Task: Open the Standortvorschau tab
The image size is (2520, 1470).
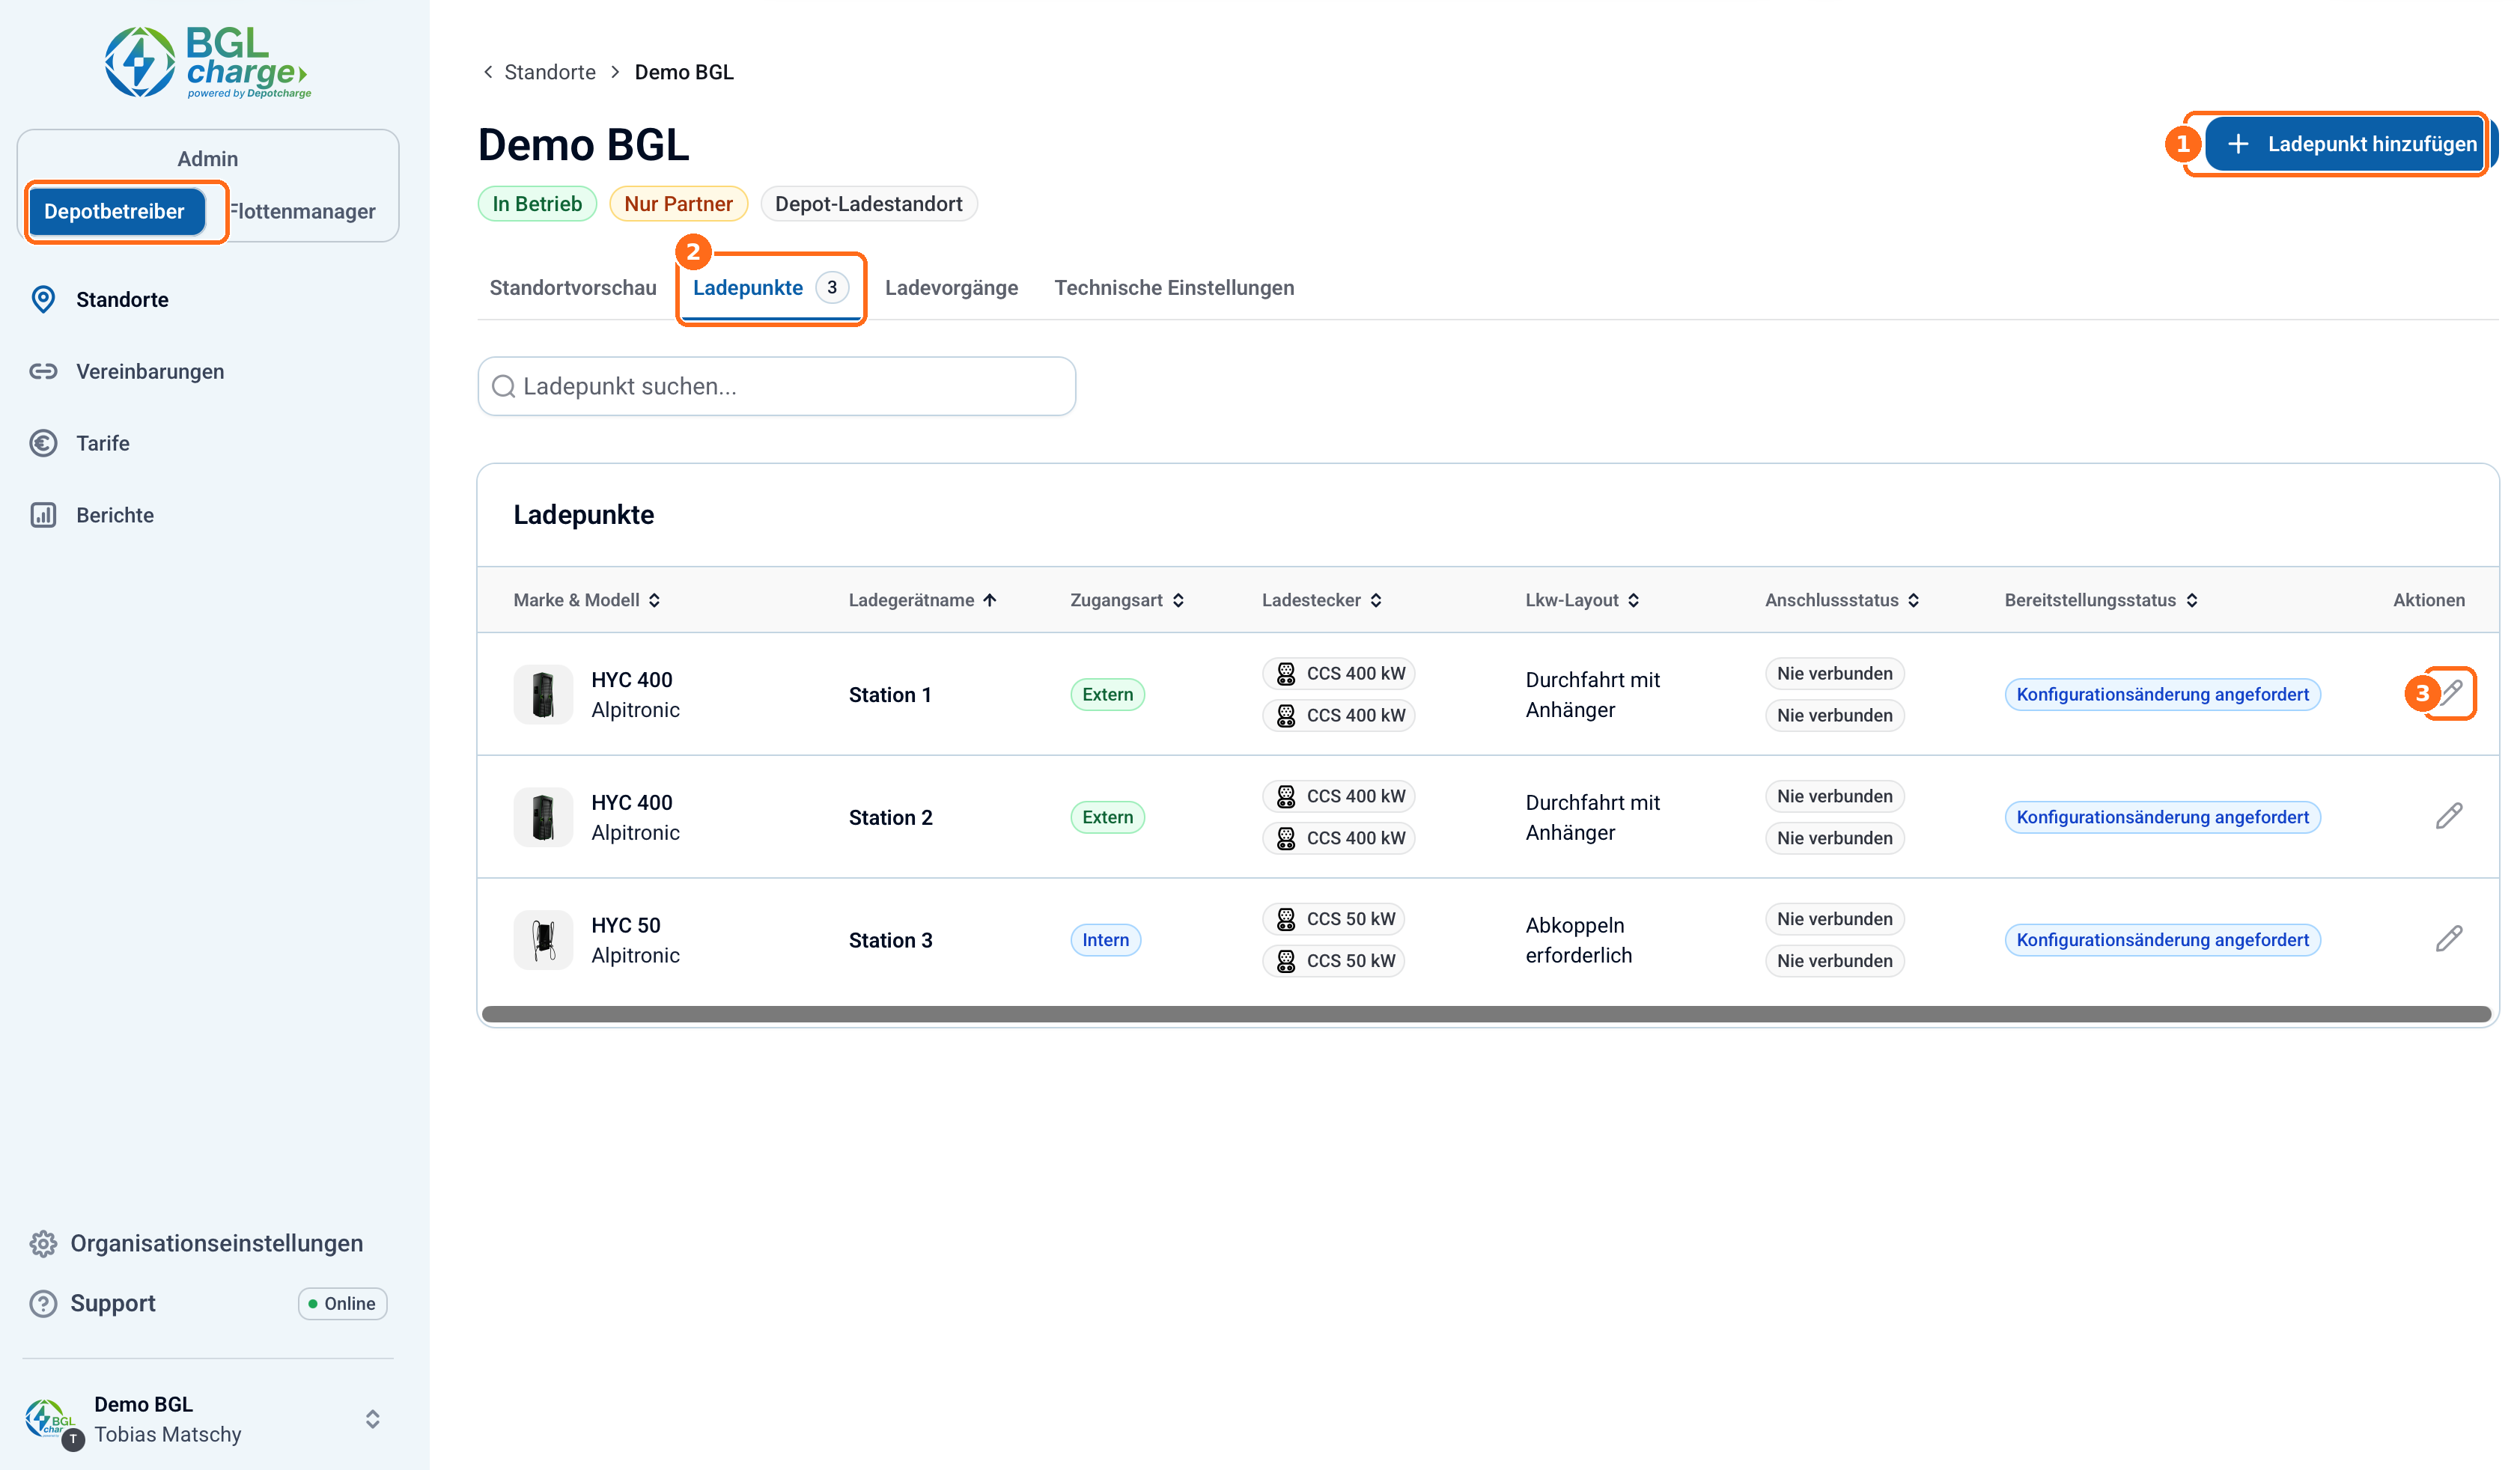Action: (x=573, y=288)
